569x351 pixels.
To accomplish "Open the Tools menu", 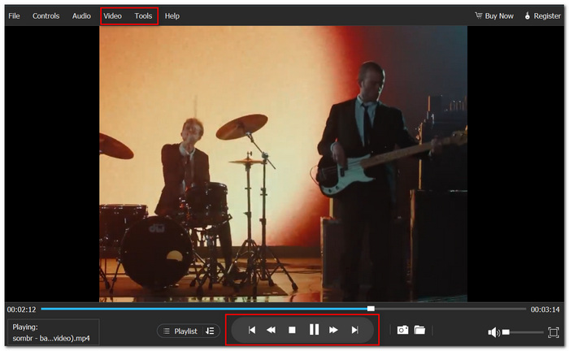I will [x=143, y=16].
